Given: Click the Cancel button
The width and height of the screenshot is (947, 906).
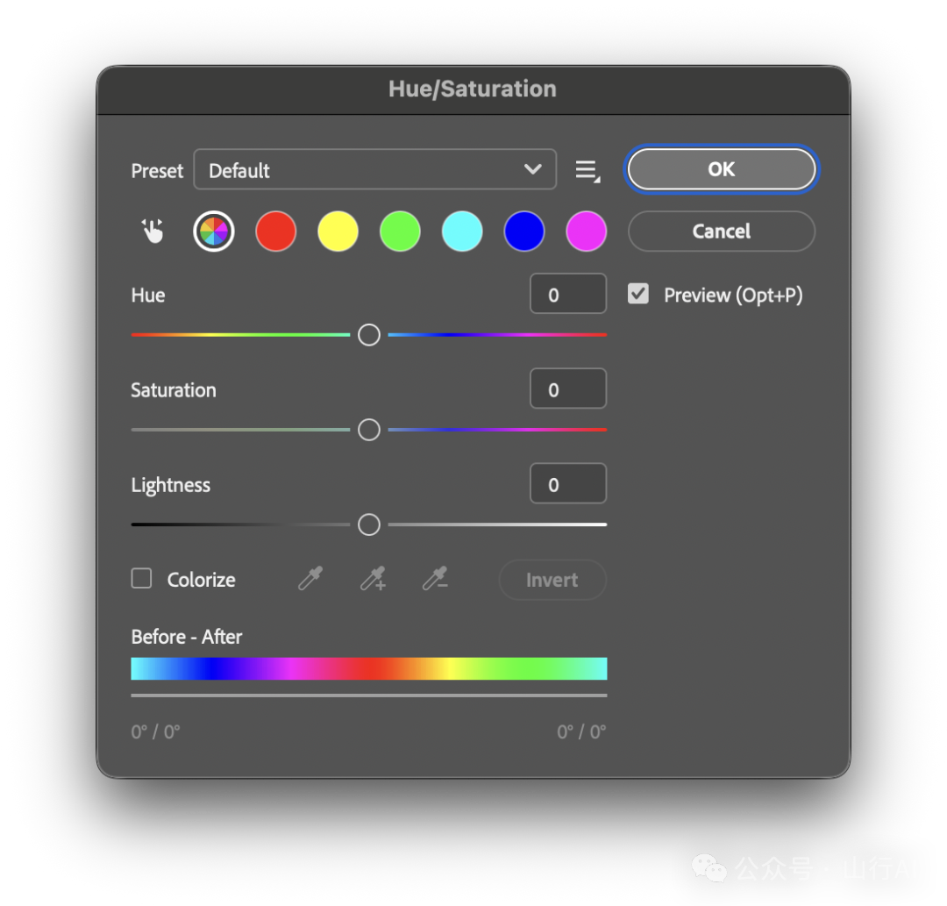Looking at the screenshot, I should click(722, 232).
